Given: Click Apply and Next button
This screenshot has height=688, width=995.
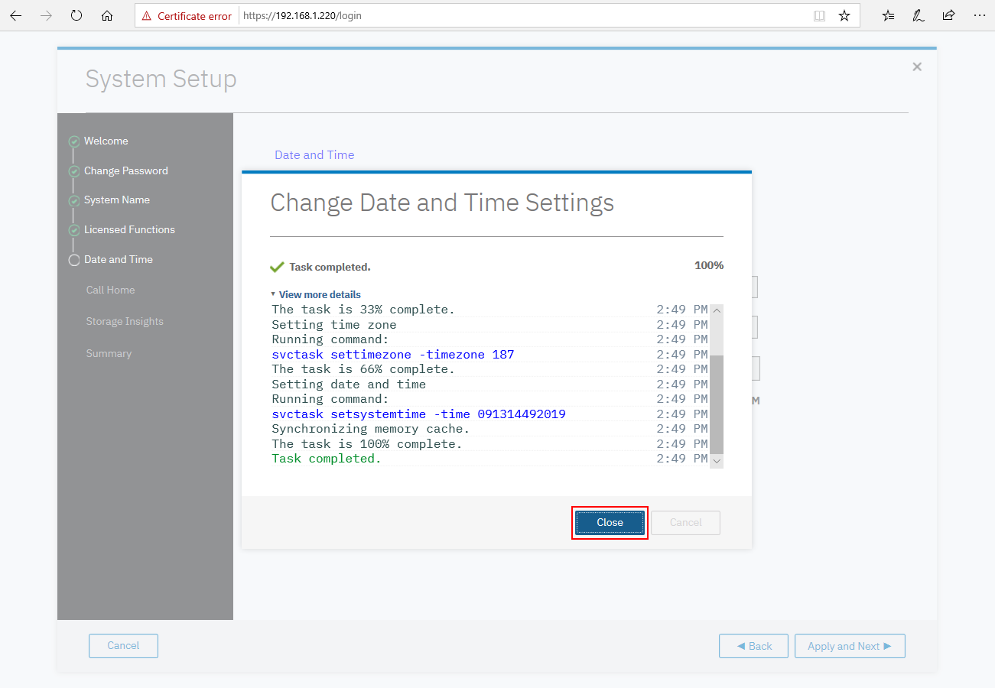Looking at the screenshot, I should point(850,646).
